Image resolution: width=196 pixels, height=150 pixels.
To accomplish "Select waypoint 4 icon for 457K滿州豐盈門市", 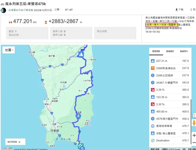I will click(153, 119).
